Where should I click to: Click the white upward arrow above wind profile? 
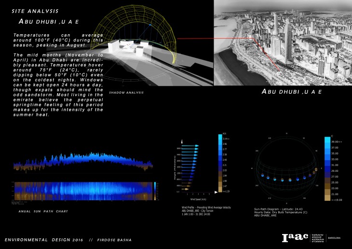pyautogui.click(x=181, y=141)
